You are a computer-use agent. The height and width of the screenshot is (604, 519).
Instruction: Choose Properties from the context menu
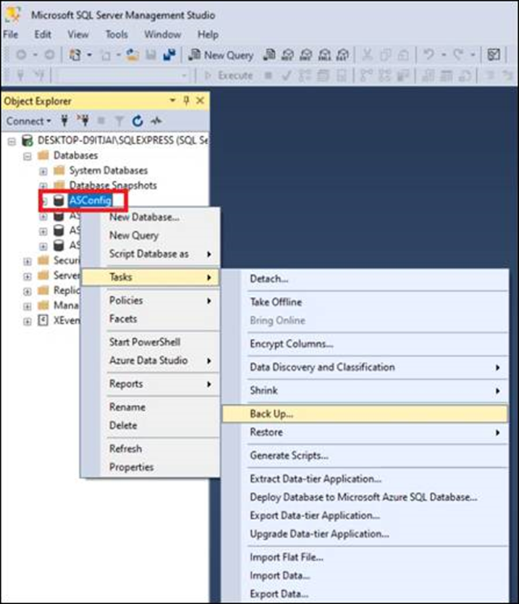[x=151, y=467]
